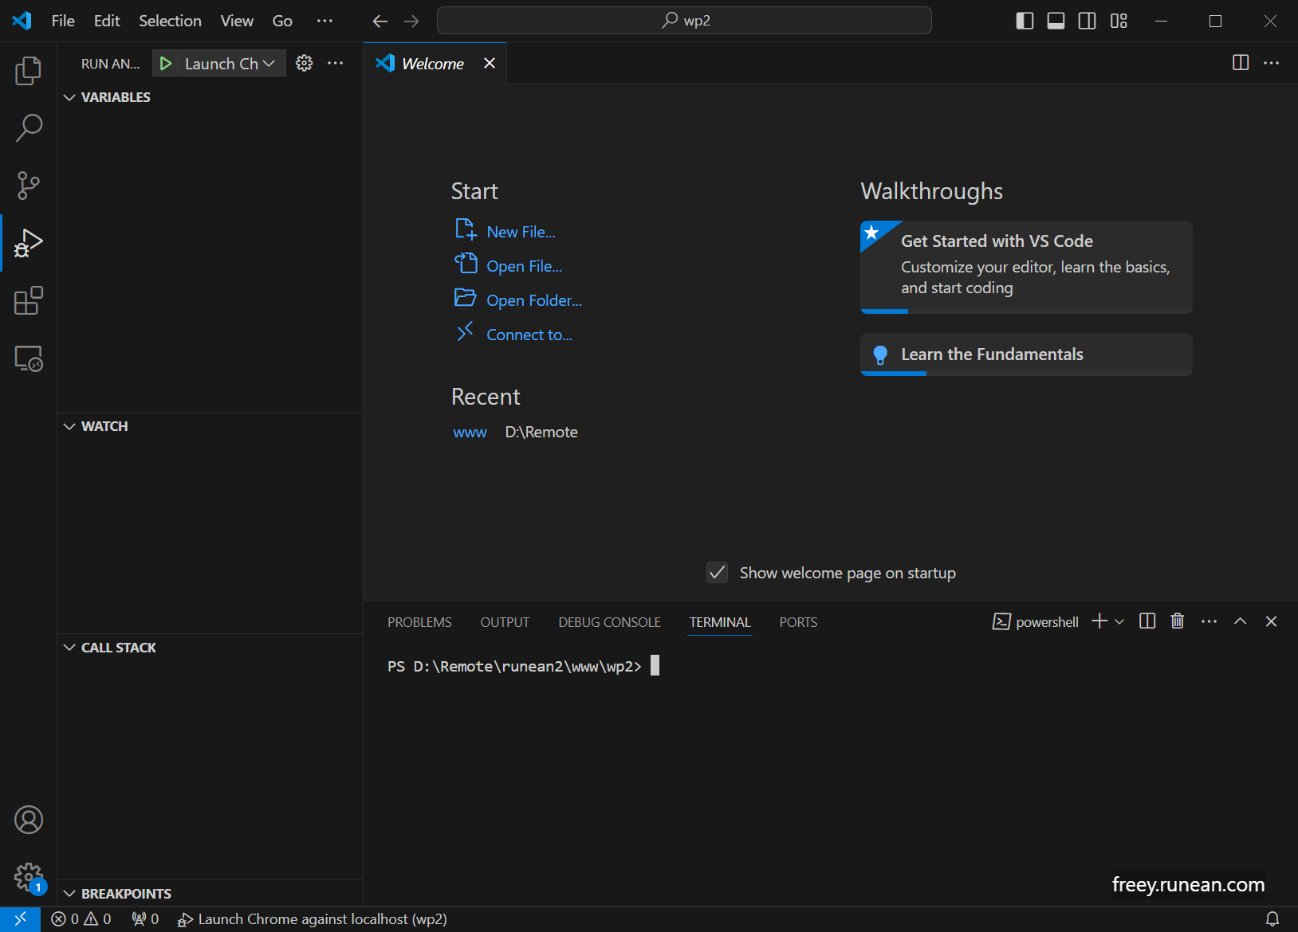Open Run and Debug more actions menu
1298x932 pixels.
point(336,63)
